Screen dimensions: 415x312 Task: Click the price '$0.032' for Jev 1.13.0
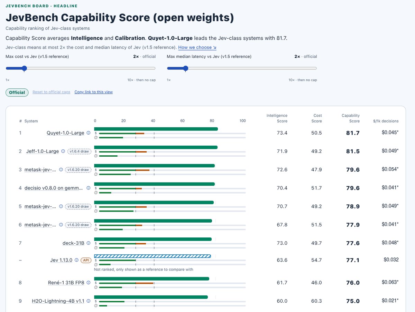pyautogui.click(x=391, y=260)
